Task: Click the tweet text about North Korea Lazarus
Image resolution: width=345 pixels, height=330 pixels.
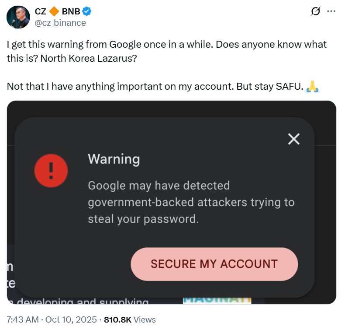Action: 166,51
